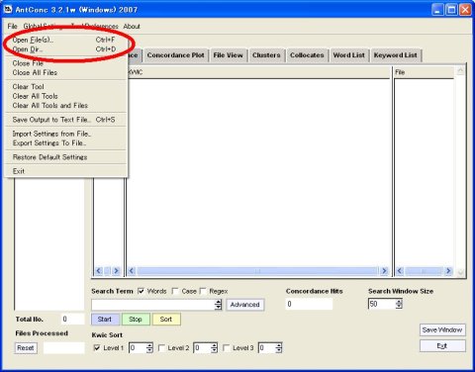
Task: Click the Search Term input field
Action: [x=153, y=305]
